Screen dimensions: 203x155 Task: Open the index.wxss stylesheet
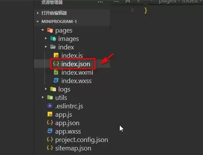click(76, 81)
